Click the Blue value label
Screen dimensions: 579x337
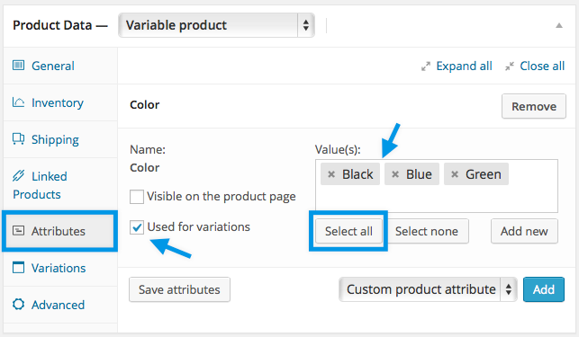pyautogui.click(x=419, y=174)
